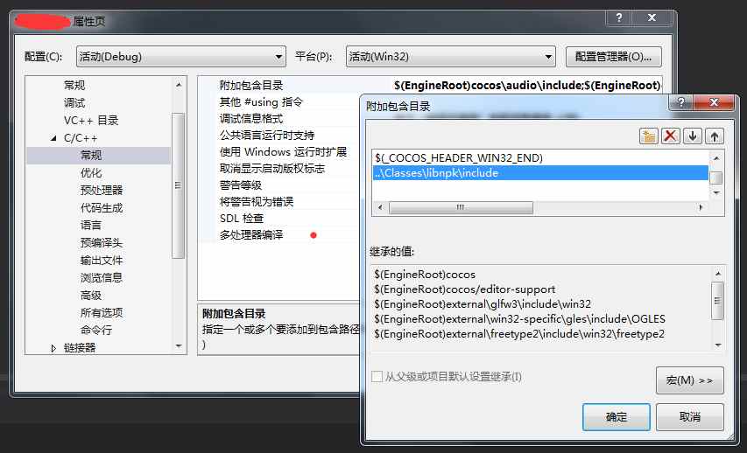Click the 确定 button
This screenshot has height=453, width=747.
click(x=616, y=417)
